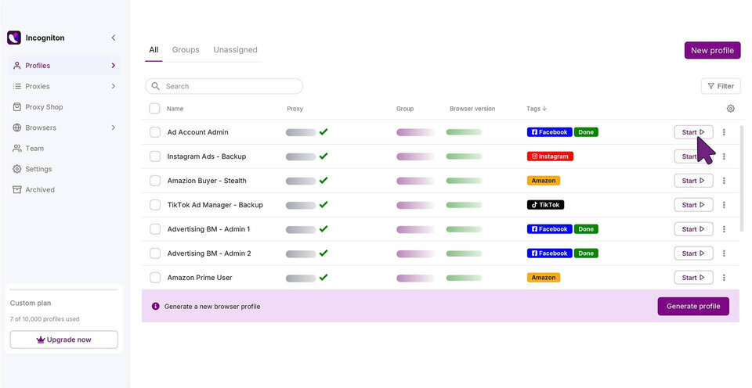
Task: Tick the select-all checkbox in header
Action: (154, 109)
